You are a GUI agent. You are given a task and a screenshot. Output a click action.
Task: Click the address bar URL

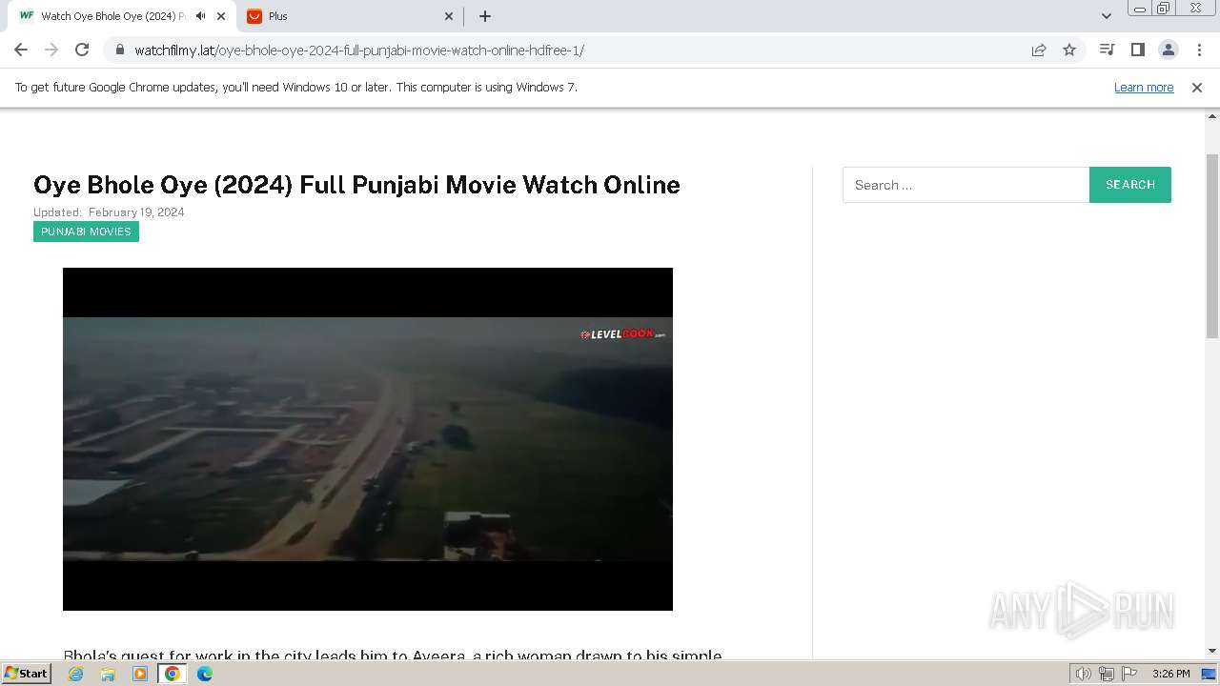point(358,50)
